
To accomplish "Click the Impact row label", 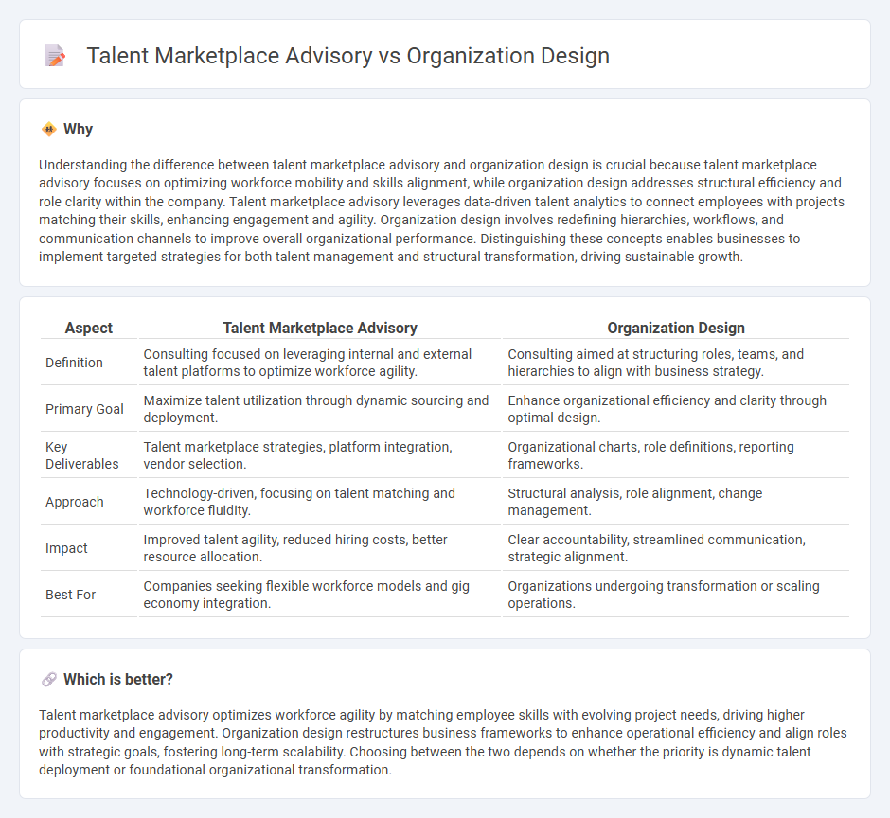I will (66, 548).
